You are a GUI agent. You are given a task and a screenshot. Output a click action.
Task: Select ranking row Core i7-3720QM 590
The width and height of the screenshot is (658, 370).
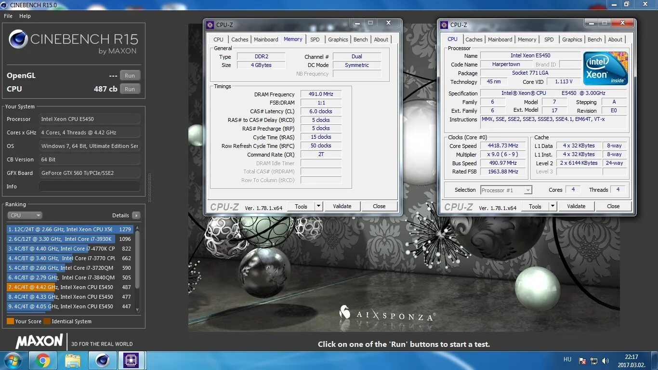click(69, 268)
